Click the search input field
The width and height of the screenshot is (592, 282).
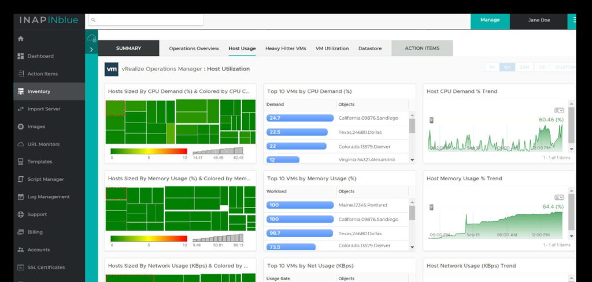(x=145, y=20)
